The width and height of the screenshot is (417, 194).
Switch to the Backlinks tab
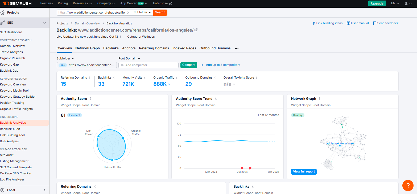pos(111,48)
